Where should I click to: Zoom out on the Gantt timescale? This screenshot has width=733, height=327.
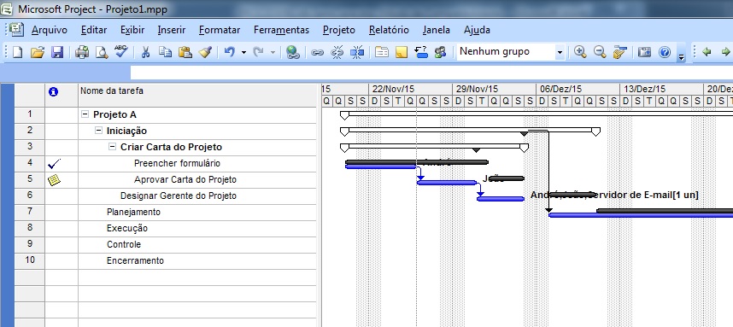click(600, 52)
